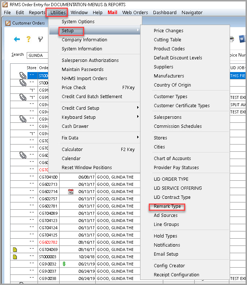Click the blue back arrow icon
The width and height of the screenshot is (247, 285).
tap(17, 39)
